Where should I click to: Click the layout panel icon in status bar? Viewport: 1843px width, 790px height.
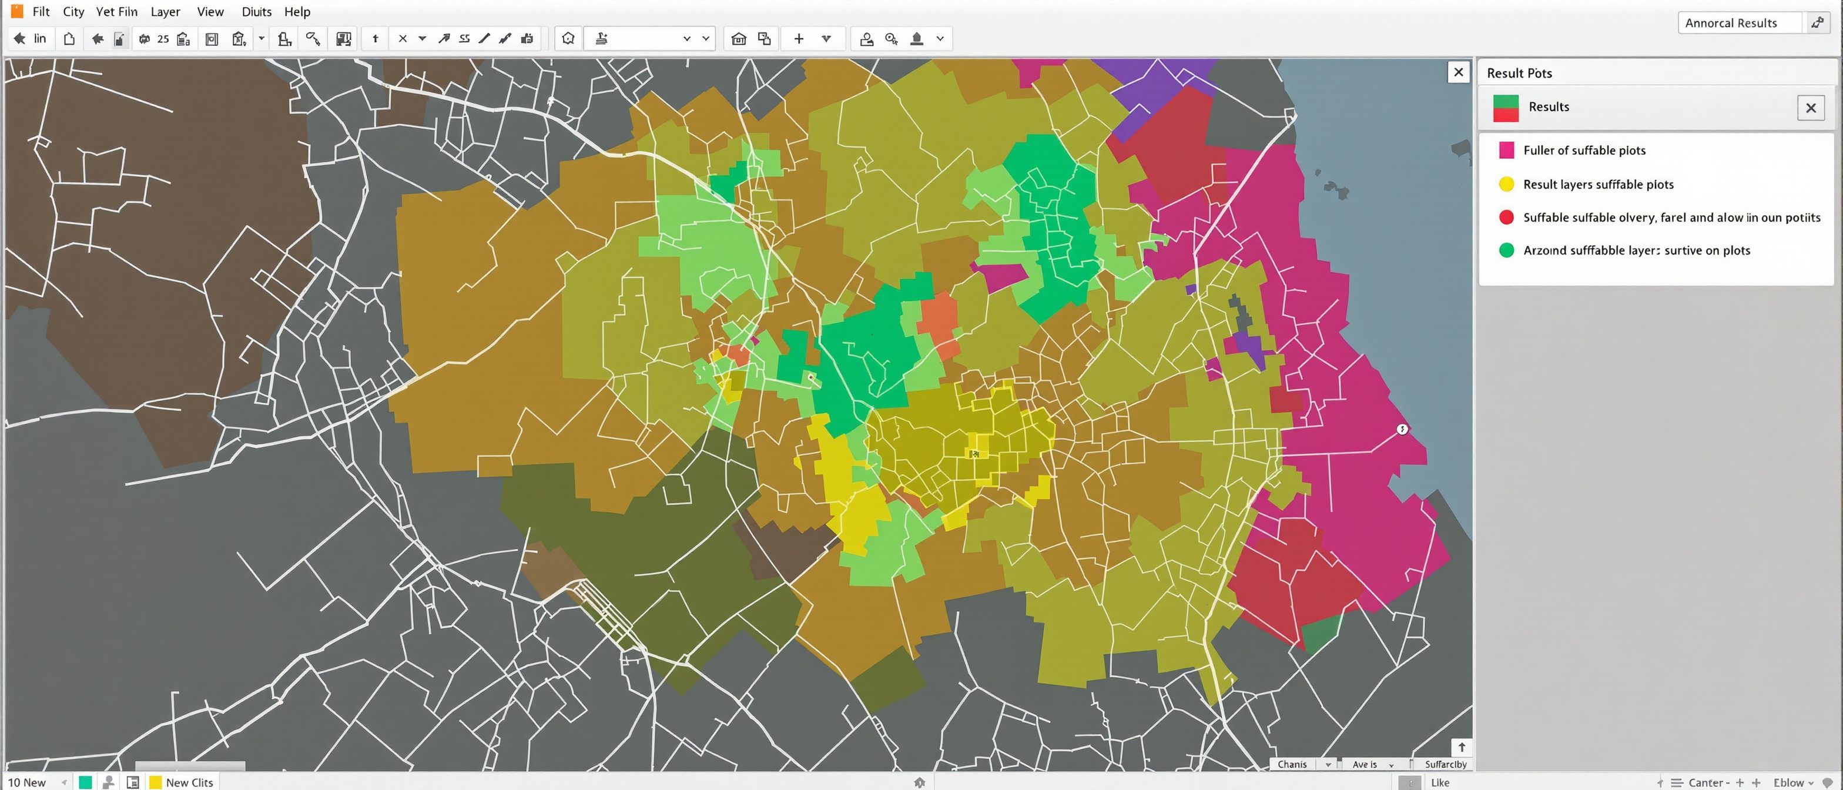pyautogui.click(x=132, y=782)
